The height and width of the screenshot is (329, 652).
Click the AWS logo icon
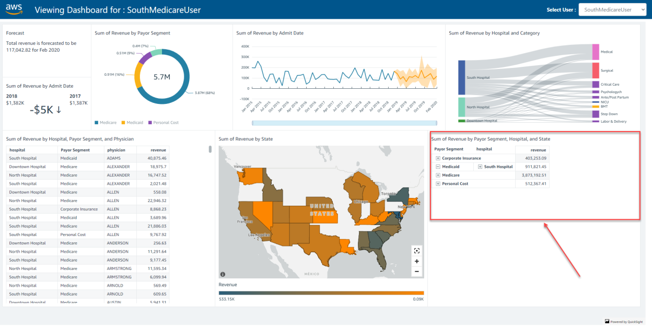[14, 9]
